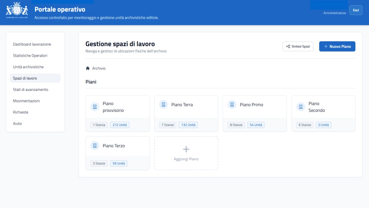369x208 pixels.
Task: Go to Statistiche Operatori
Action: tap(35, 56)
